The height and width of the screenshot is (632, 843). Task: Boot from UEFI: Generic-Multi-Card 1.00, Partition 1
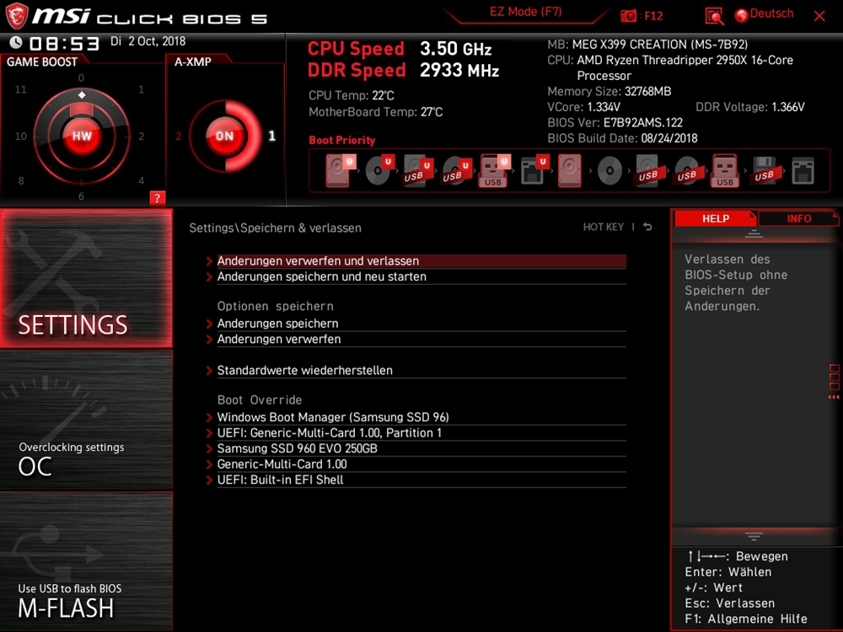click(421, 432)
